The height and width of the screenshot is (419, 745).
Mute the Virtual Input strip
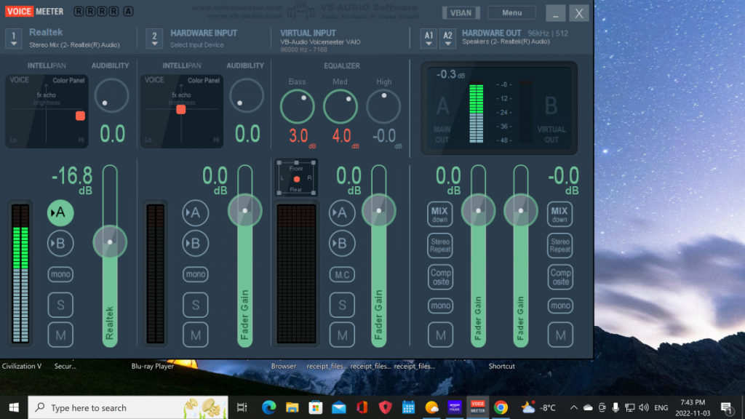[342, 335]
